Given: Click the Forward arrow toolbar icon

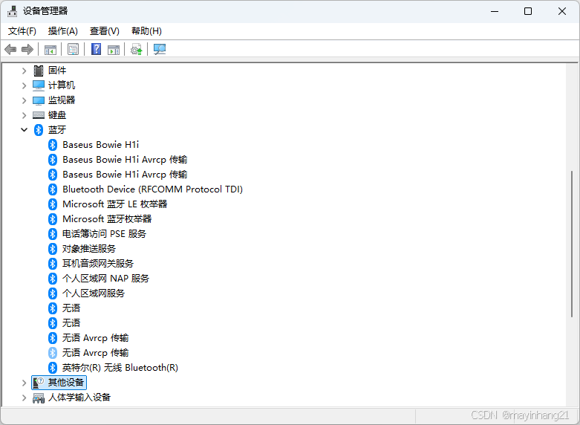Looking at the screenshot, I should [27, 49].
